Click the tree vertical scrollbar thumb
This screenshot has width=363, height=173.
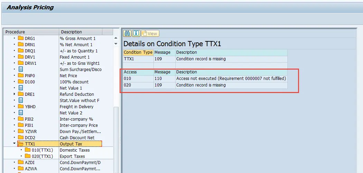[116, 140]
